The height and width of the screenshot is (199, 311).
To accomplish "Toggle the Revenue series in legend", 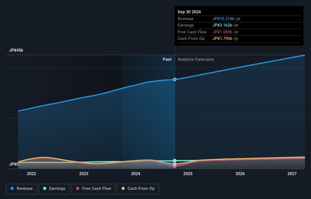I will tap(22, 188).
